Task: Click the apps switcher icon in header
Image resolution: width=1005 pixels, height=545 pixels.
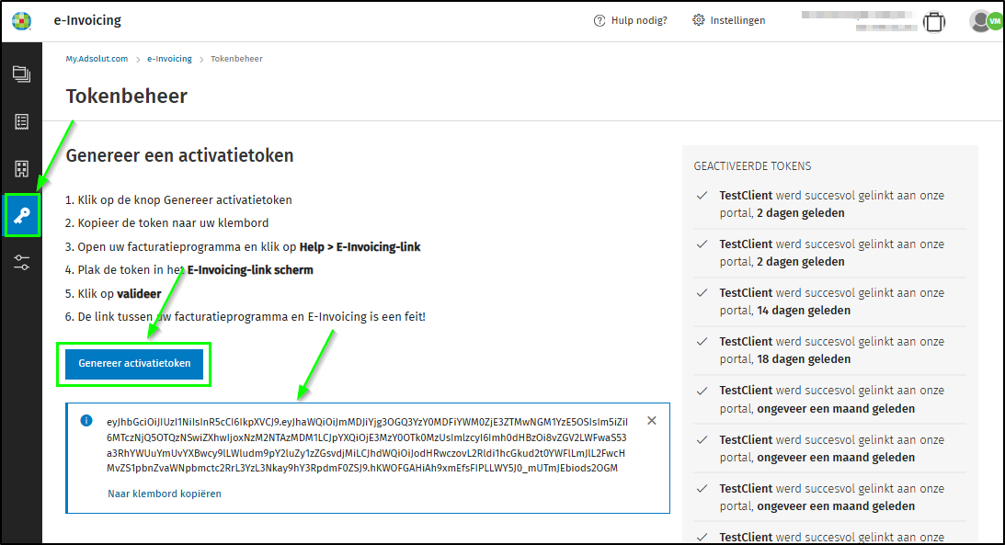Action: 934,21
